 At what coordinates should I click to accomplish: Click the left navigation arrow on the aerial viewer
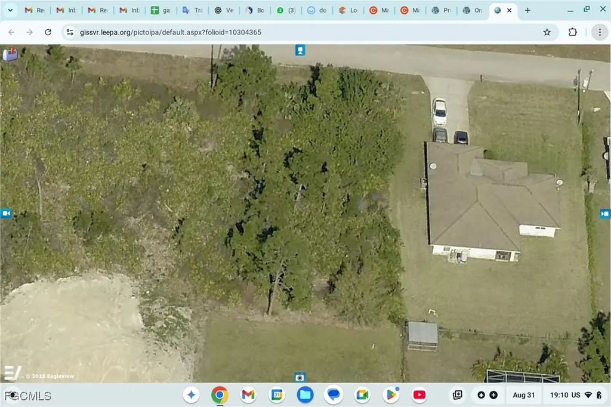tap(6, 213)
